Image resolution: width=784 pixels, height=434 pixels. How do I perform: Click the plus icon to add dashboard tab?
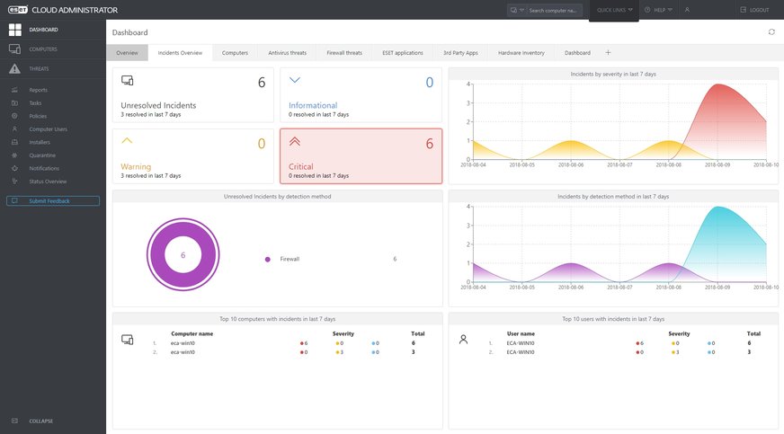tap(608, 53)
